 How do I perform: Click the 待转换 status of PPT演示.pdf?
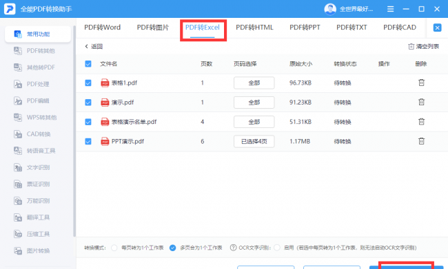(343, 142)
